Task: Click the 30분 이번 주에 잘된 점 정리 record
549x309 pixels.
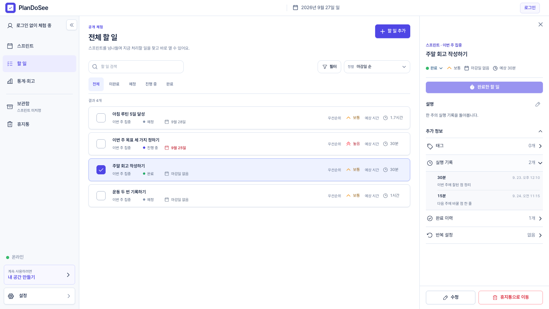Action: point(488,181)
